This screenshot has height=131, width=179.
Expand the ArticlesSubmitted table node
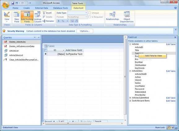(x=130, y=98)
